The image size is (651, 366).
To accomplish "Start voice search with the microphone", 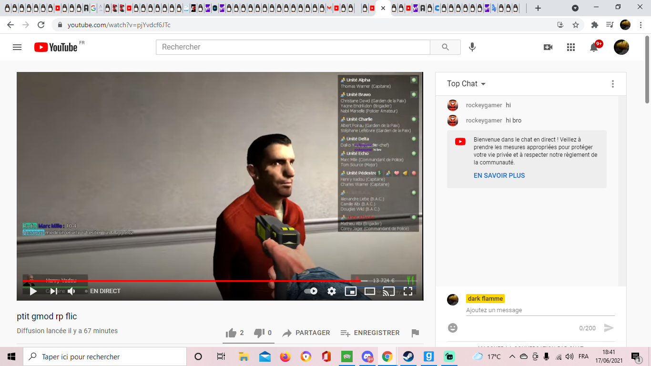I will (x=472, y=47).
